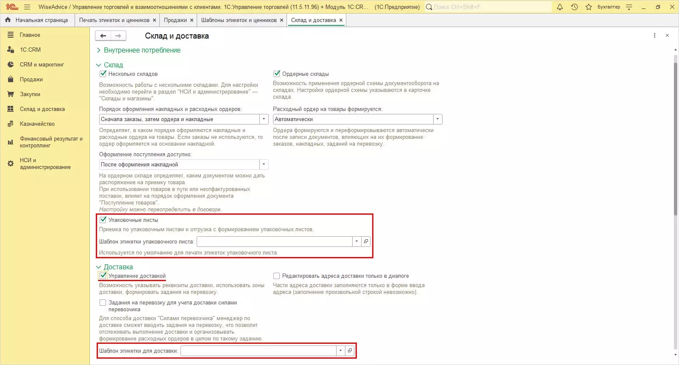Click the Склад и доставка grid icon
Image resolution: width=679 pixels, height=365 pixels.
11,109
